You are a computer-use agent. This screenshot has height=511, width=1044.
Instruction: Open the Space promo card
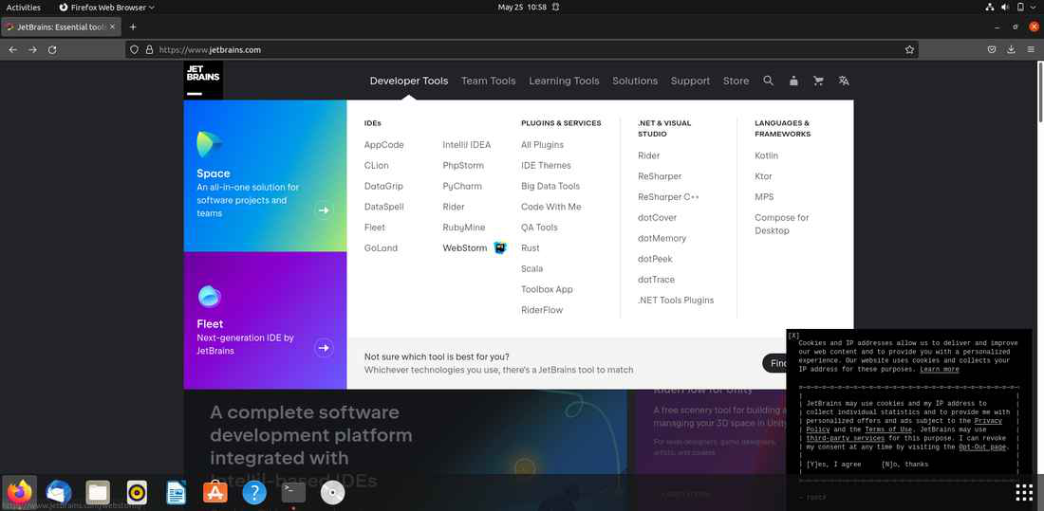click(265, 175)
